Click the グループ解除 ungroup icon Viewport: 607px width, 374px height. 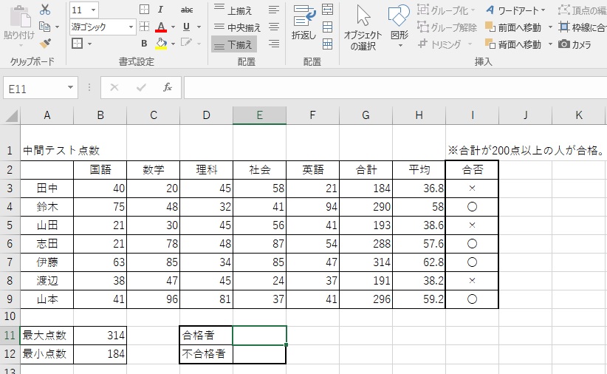point(422,27)
